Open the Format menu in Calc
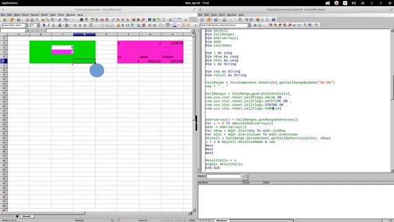This screenshot has height=222, width=394. pyautogui.click(x=34, y=15)
